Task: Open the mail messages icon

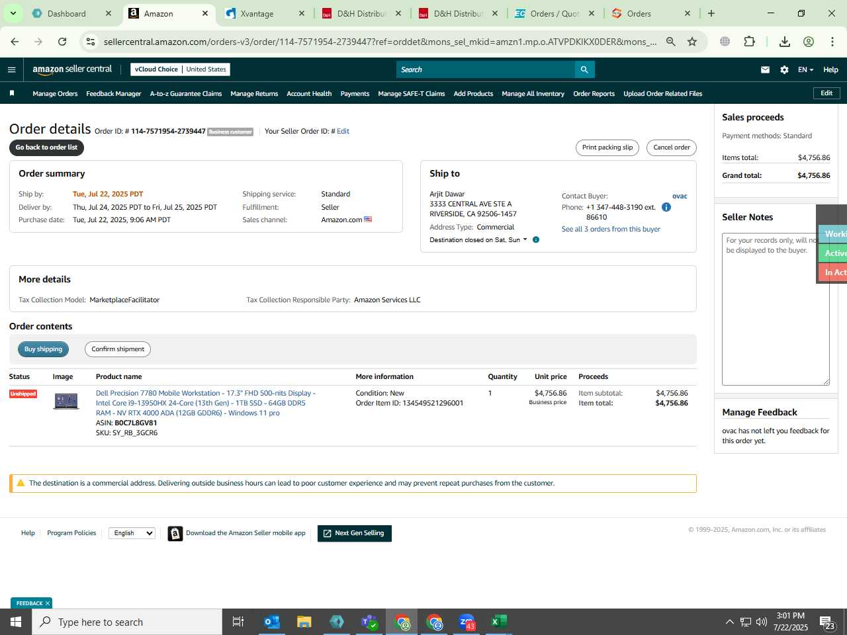Action: point(765,69)
